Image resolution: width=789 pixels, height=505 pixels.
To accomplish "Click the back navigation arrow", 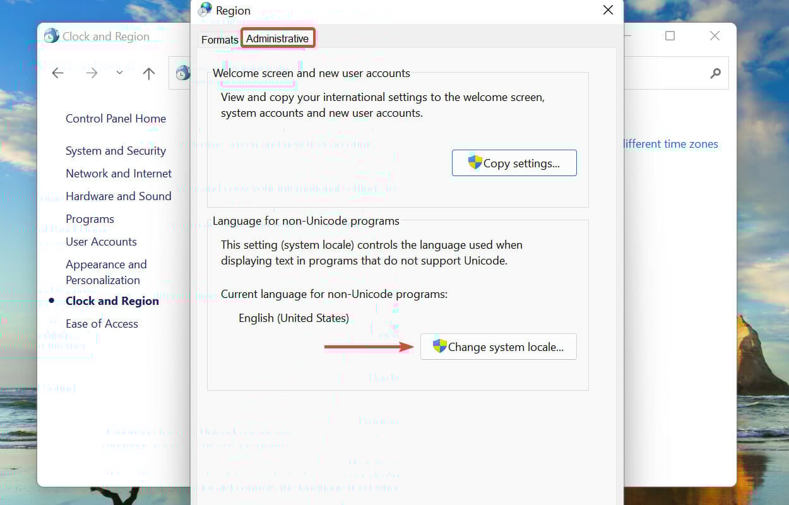I will pos(57,73).
